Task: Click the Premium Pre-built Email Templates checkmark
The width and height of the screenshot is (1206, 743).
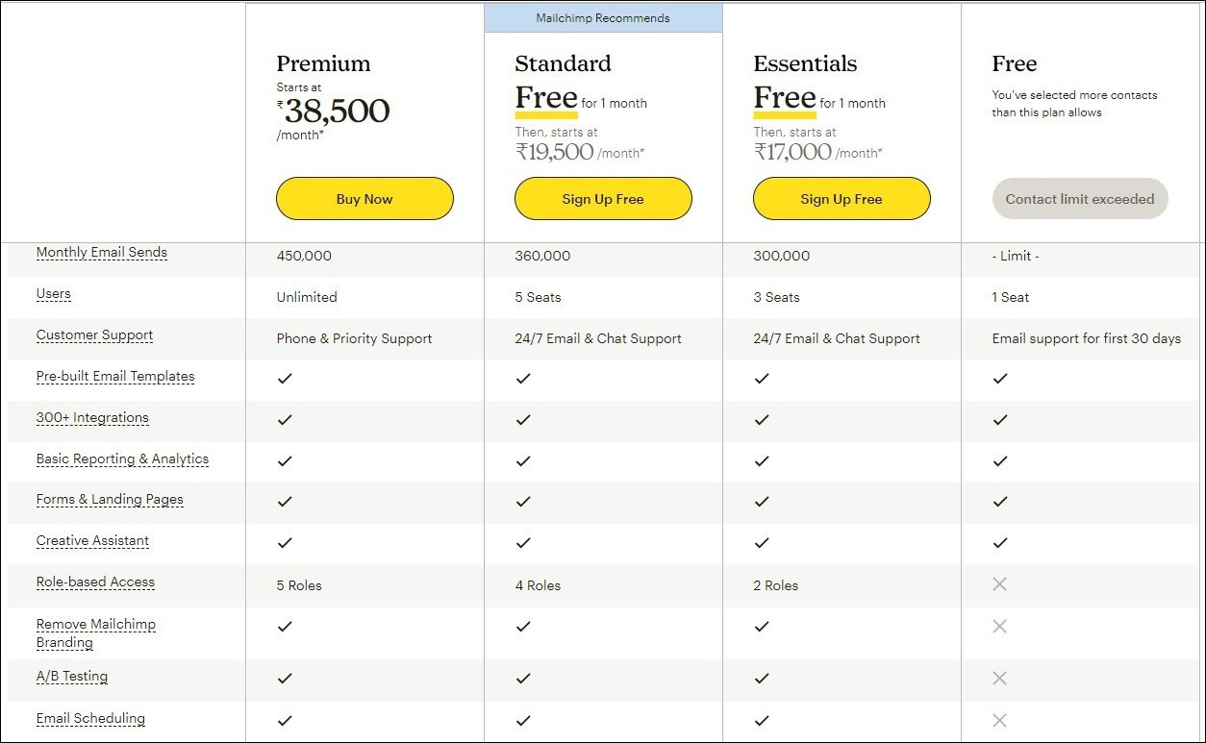Action: [x=285, y=379]
